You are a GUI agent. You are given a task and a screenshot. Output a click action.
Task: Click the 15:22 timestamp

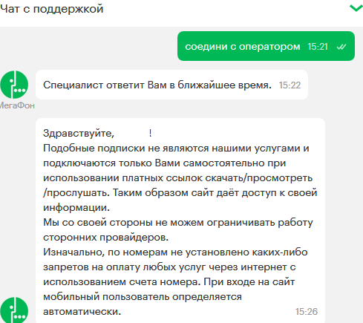tap(290, 85)
